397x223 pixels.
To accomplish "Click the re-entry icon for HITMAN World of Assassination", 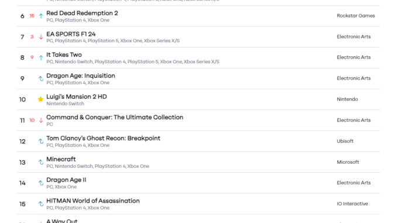I will click(x=41, y=204).
